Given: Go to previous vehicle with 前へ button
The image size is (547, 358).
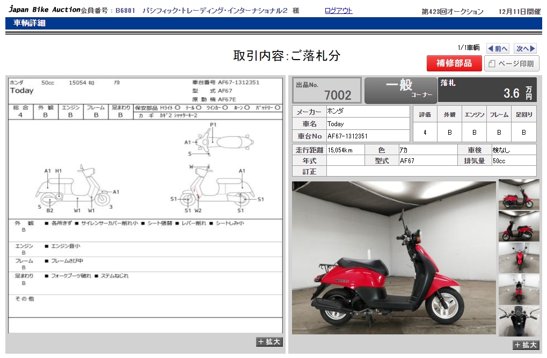Looking at the screenshot, I should [498, 48].
